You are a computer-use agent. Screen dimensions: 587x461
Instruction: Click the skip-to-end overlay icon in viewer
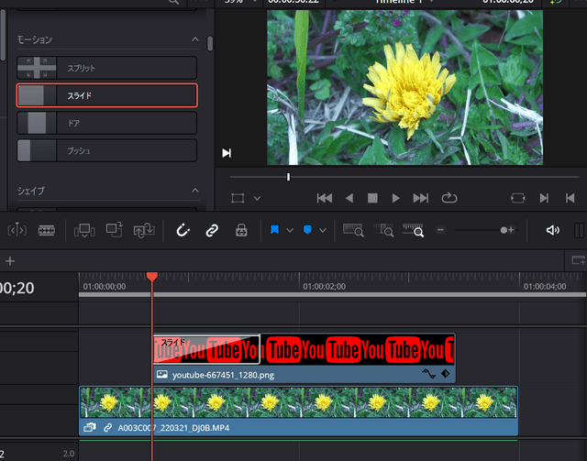227,153
